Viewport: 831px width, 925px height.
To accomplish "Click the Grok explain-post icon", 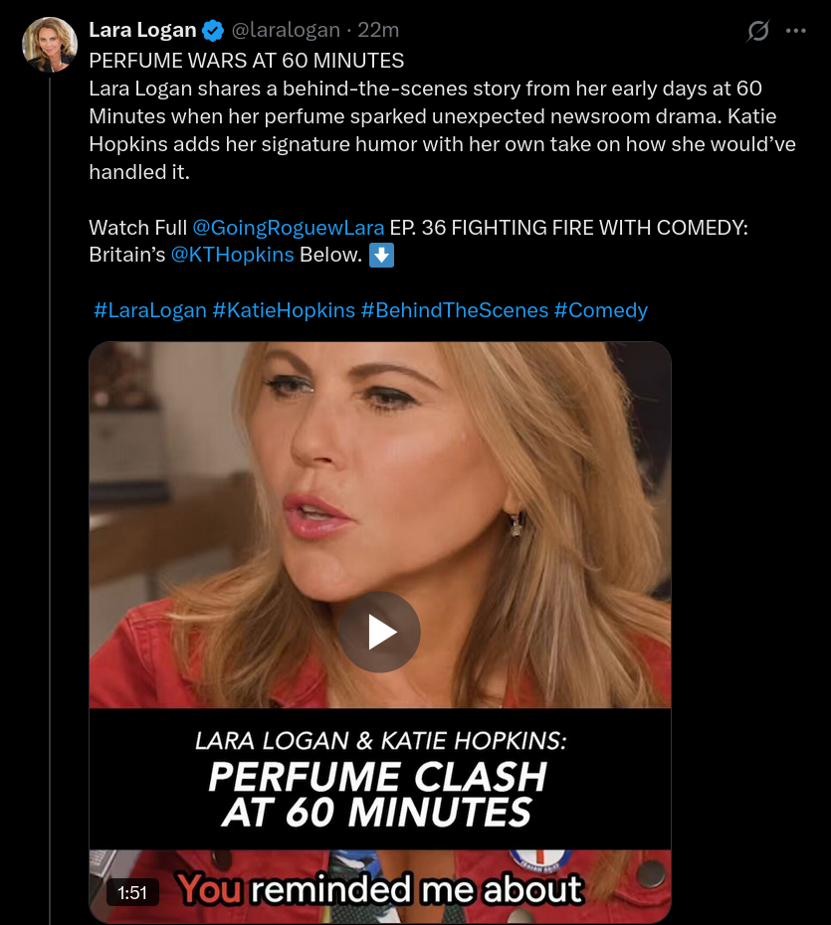I will click(x=757, y=31).
